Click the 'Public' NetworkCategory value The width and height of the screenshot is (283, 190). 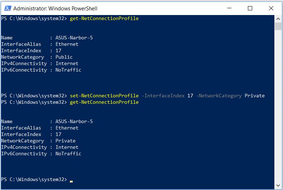point(64,57)
